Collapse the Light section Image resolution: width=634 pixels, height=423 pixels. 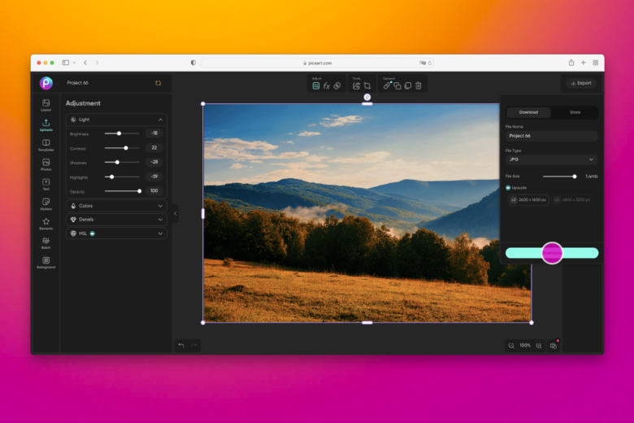pyautogui.click(x=160, y=120)
